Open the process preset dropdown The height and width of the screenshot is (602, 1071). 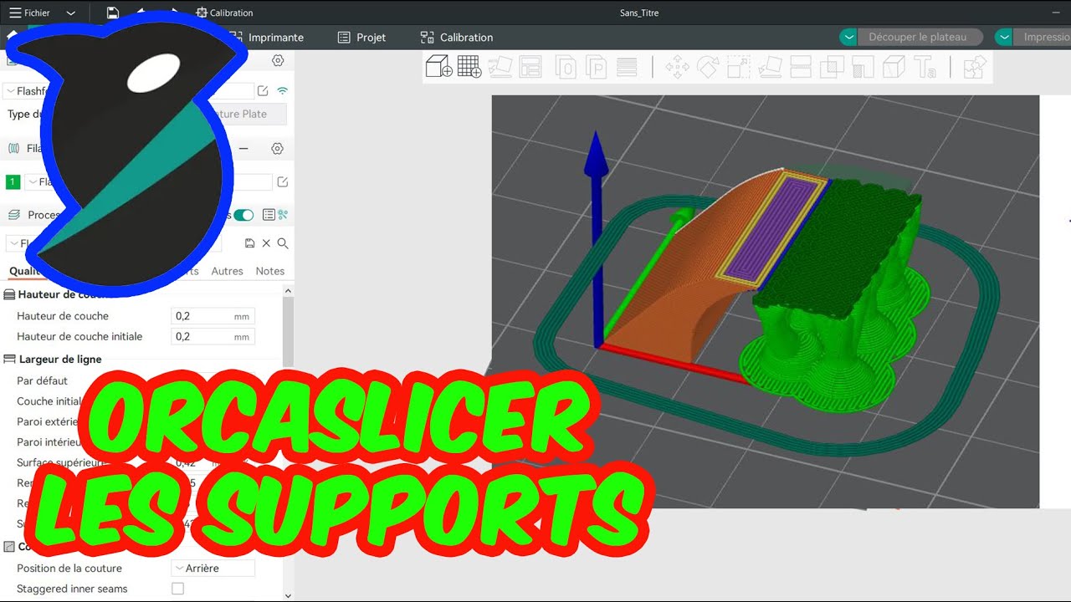113,243
